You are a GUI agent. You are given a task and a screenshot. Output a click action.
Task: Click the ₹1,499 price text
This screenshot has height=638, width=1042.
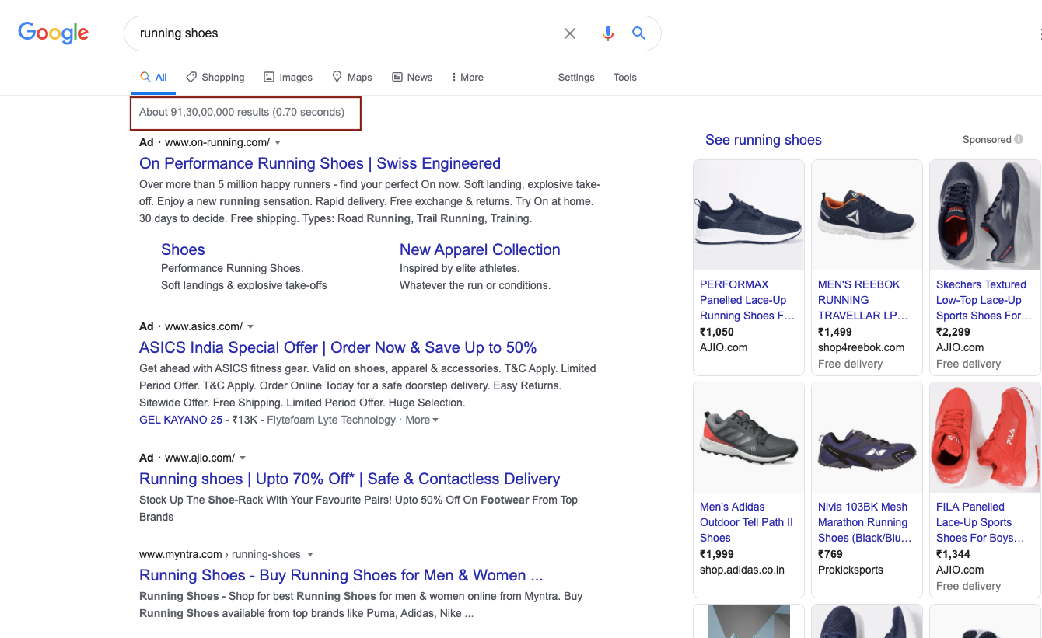(x=835, y=332)
